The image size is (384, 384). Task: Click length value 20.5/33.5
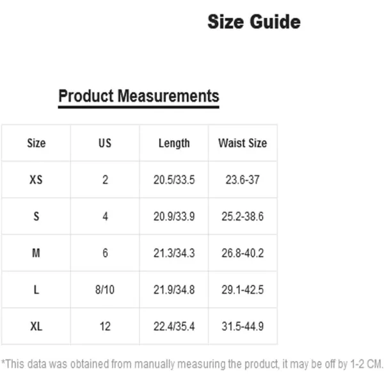click(x=174, y=180)
